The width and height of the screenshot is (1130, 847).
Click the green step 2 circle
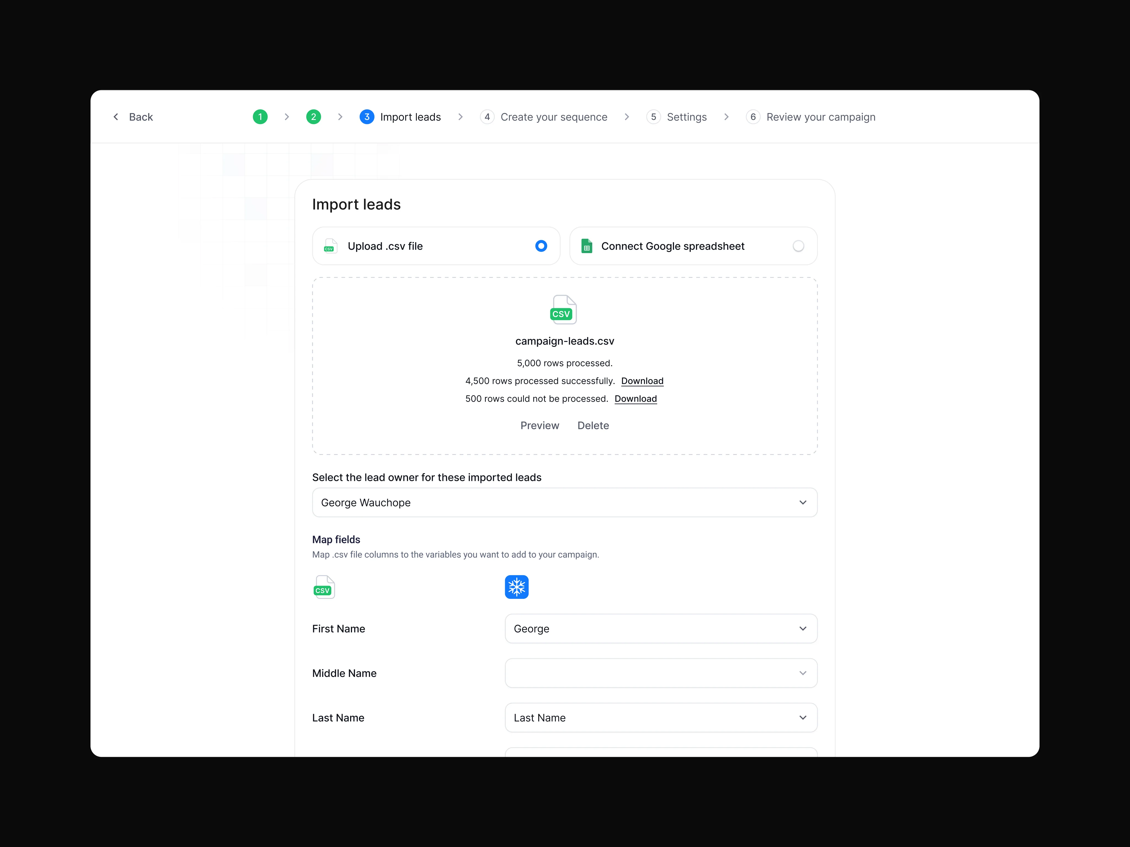click(x=313, y=117)
